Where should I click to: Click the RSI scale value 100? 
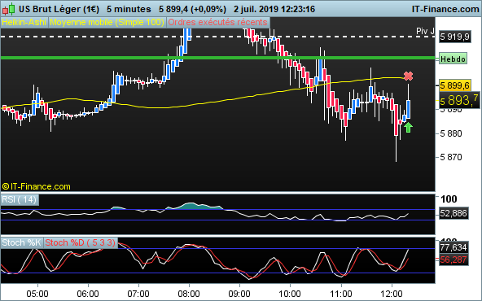[x=449, y=199]
